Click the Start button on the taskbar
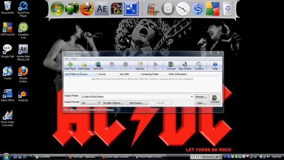The image size is (284, 160). (x=6, y=157)
